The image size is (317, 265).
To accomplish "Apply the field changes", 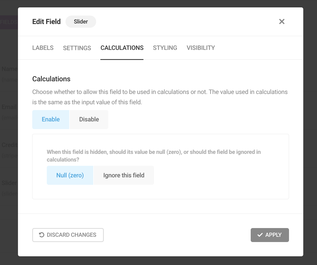I will (270, 235).
